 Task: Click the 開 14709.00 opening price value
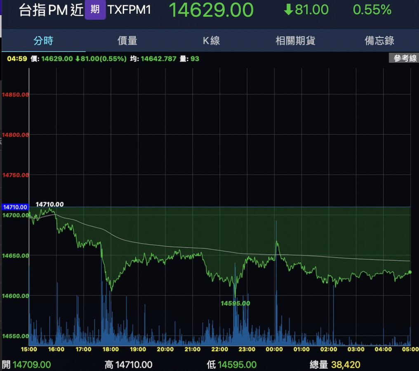(x=32, y=364)
